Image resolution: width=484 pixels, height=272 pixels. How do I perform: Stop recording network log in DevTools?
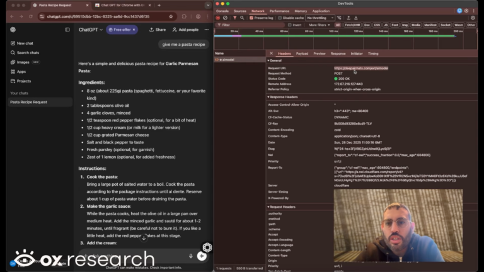pyautogui.click(x=218, y=18)
